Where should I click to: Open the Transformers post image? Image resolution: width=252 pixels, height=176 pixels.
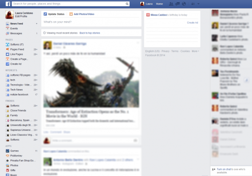tap(91, 82)
